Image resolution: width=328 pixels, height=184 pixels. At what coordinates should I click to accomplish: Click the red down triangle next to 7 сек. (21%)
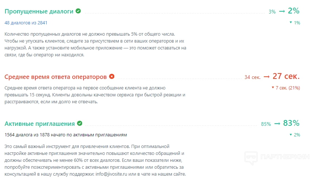[272, 88]
